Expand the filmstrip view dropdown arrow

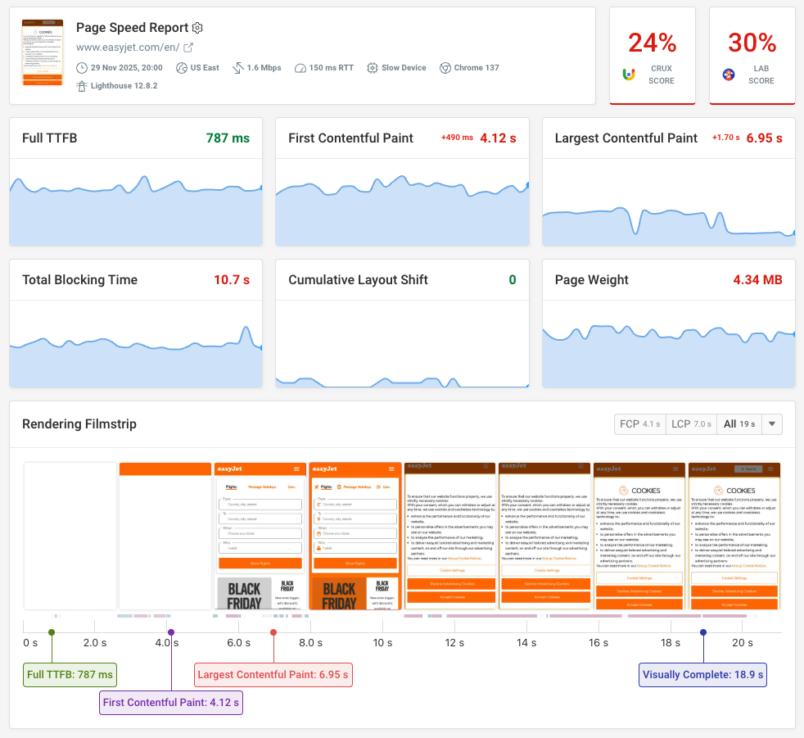pyautogui.click(x=771, y=424)
